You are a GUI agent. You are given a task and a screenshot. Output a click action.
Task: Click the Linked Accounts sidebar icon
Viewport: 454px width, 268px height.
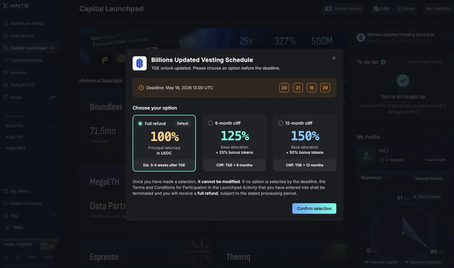coord(6,203)
